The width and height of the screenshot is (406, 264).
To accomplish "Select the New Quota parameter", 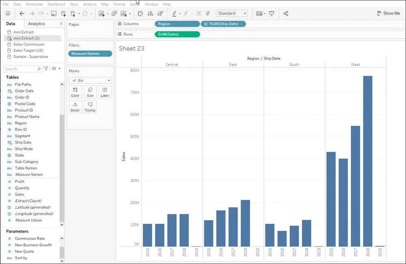I will point(24,251).
